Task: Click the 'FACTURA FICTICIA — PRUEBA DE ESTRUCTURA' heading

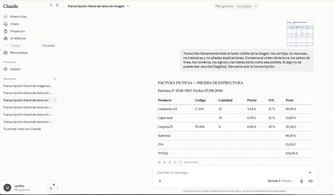Action: 200,83
